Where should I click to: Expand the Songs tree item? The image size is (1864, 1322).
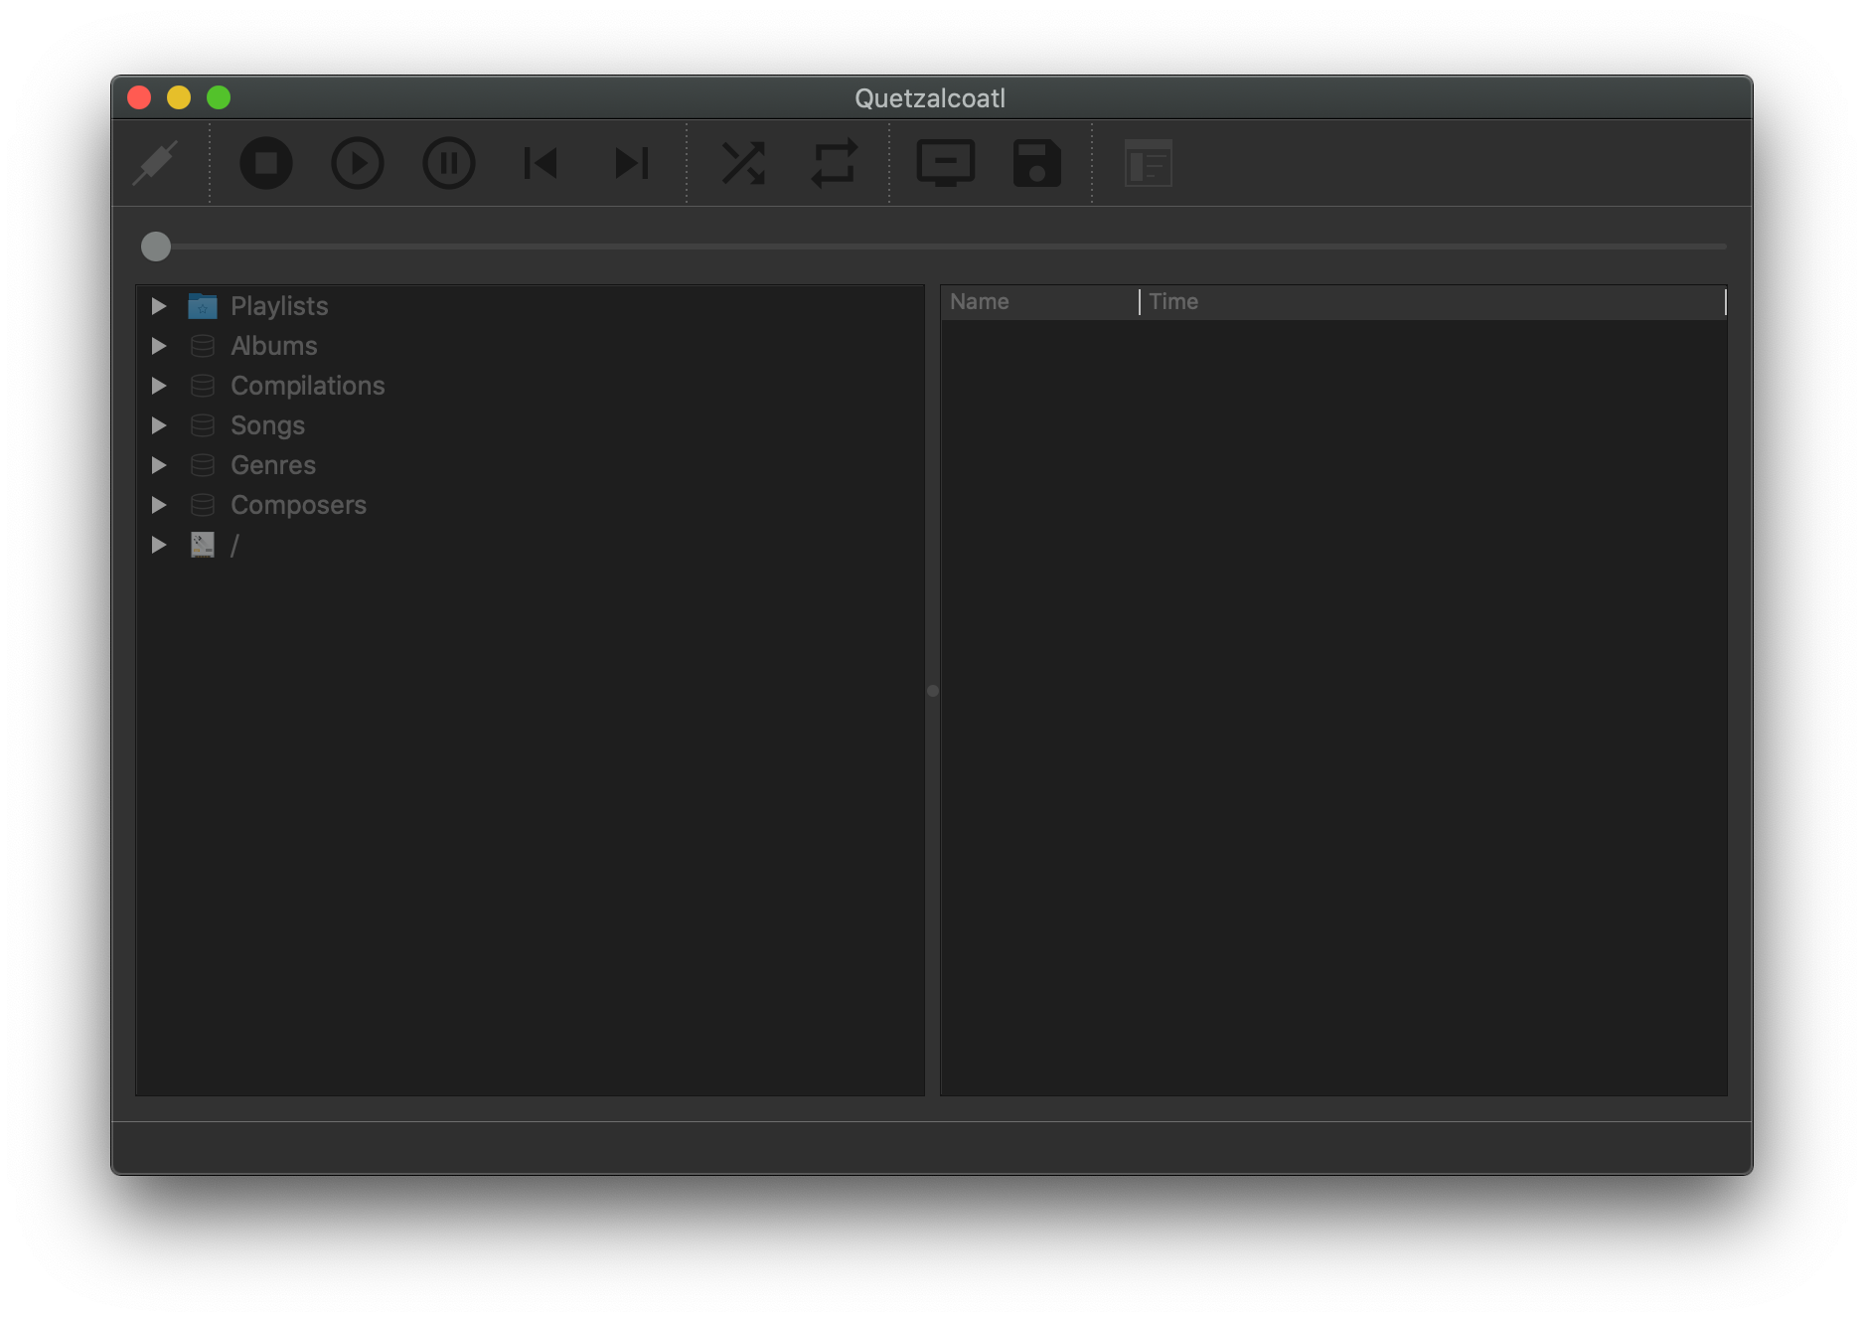tap(159, 424)
